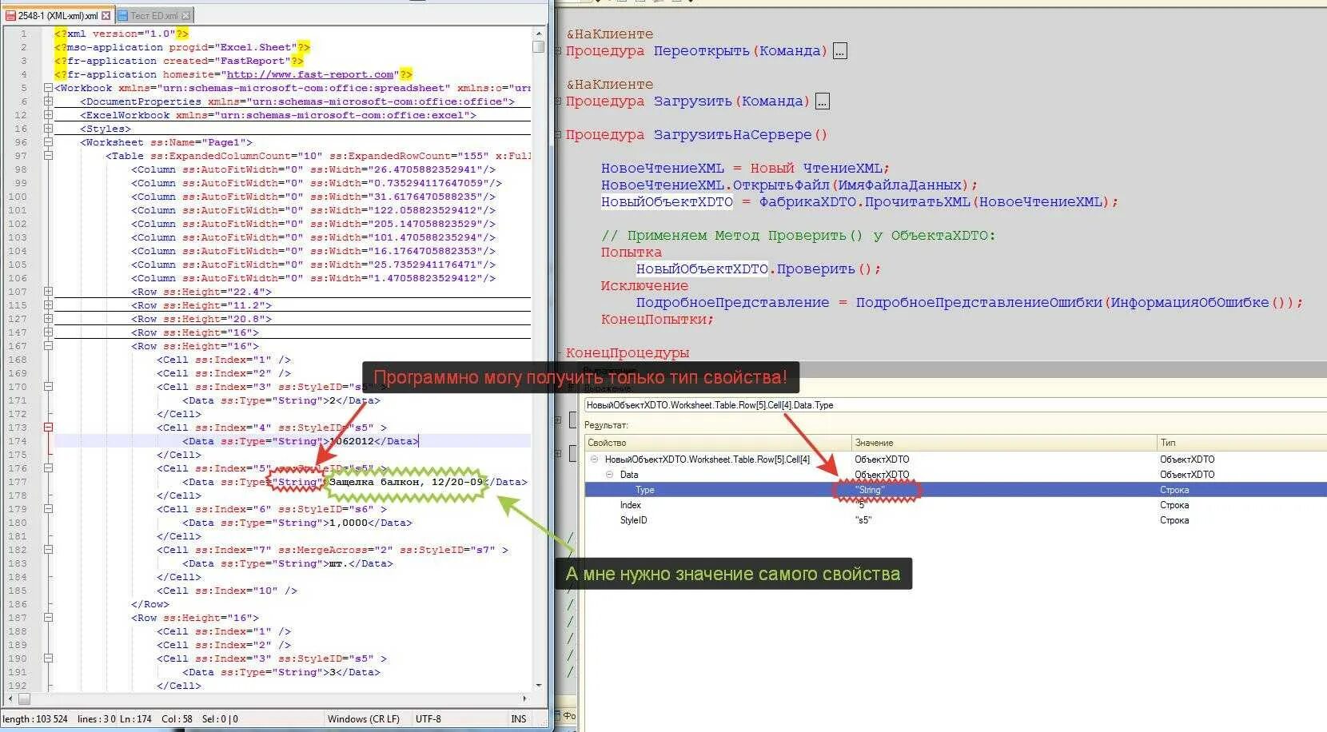Click the Свойство column header
1327x732 pixels.
pos(718,443)
